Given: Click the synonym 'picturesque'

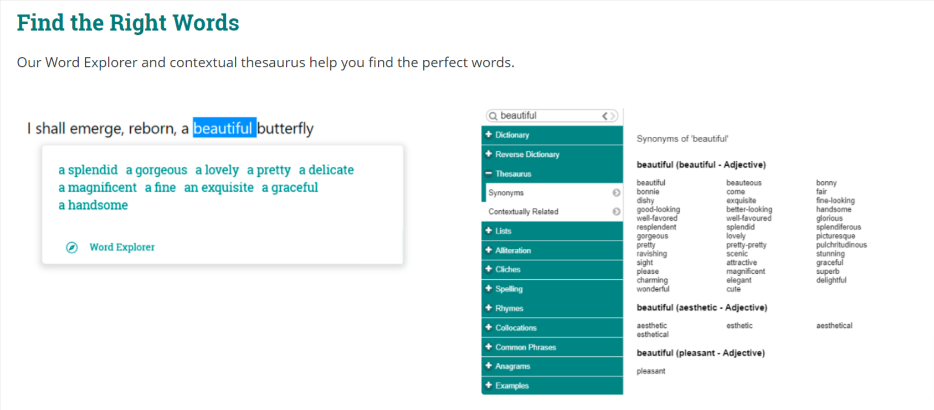Looking at the screenshot, I should tap(835, 236).
